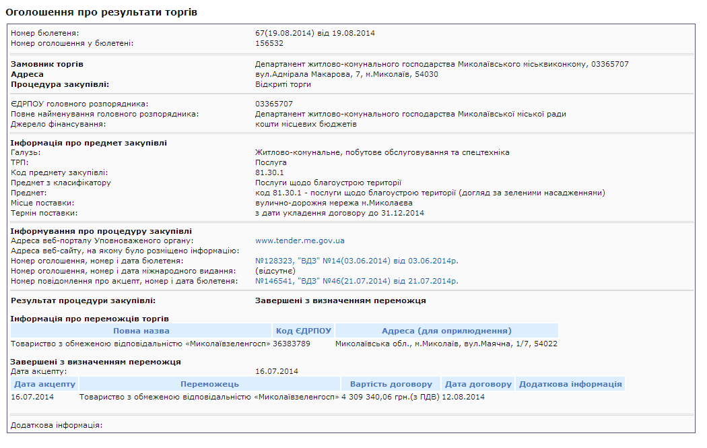Click the result text 'Завершені з визначенням переможця'
Image resolution: width=707 pixels, height=448 pixels.
coord(340,300)
